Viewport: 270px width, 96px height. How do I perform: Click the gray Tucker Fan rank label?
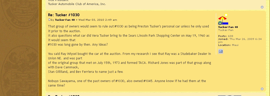click(226, 30)
